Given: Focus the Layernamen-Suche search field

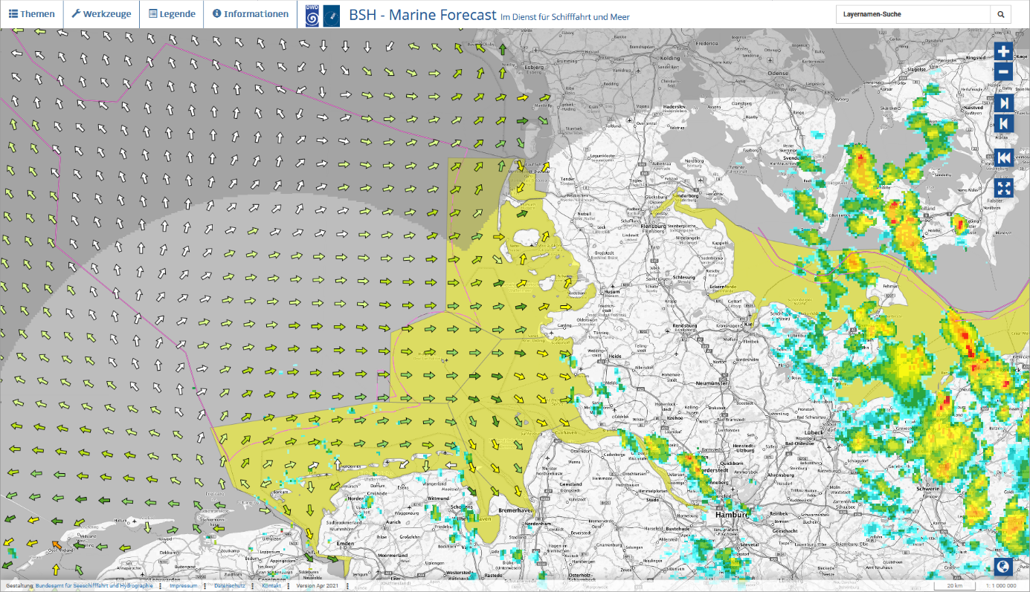Looking at the screenshot, I should pos(912,14).
